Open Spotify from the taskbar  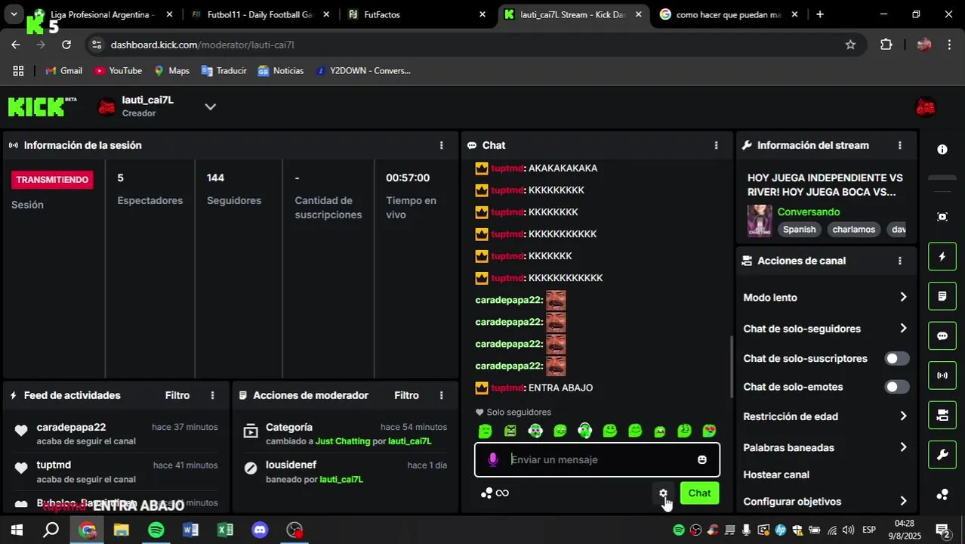pos(156,530)
